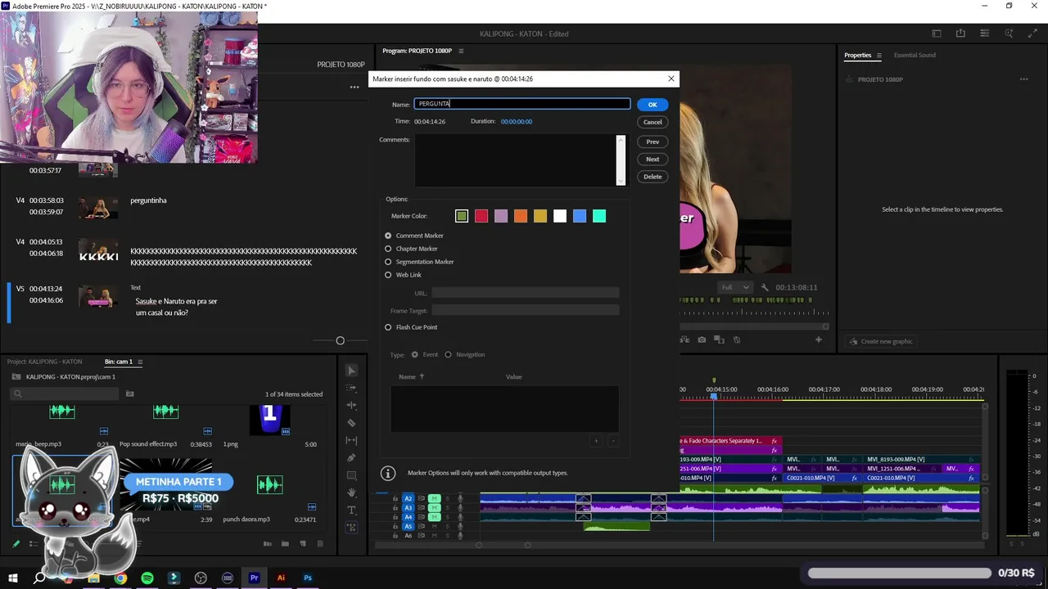Viewport: 1048px width, 589px height.
Task: Choose the red marker color swatch
Action: (481, 216)
